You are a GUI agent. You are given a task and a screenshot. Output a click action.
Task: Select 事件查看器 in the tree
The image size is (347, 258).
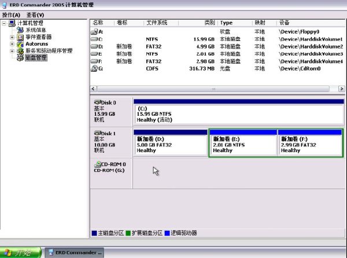coord(39,37)
